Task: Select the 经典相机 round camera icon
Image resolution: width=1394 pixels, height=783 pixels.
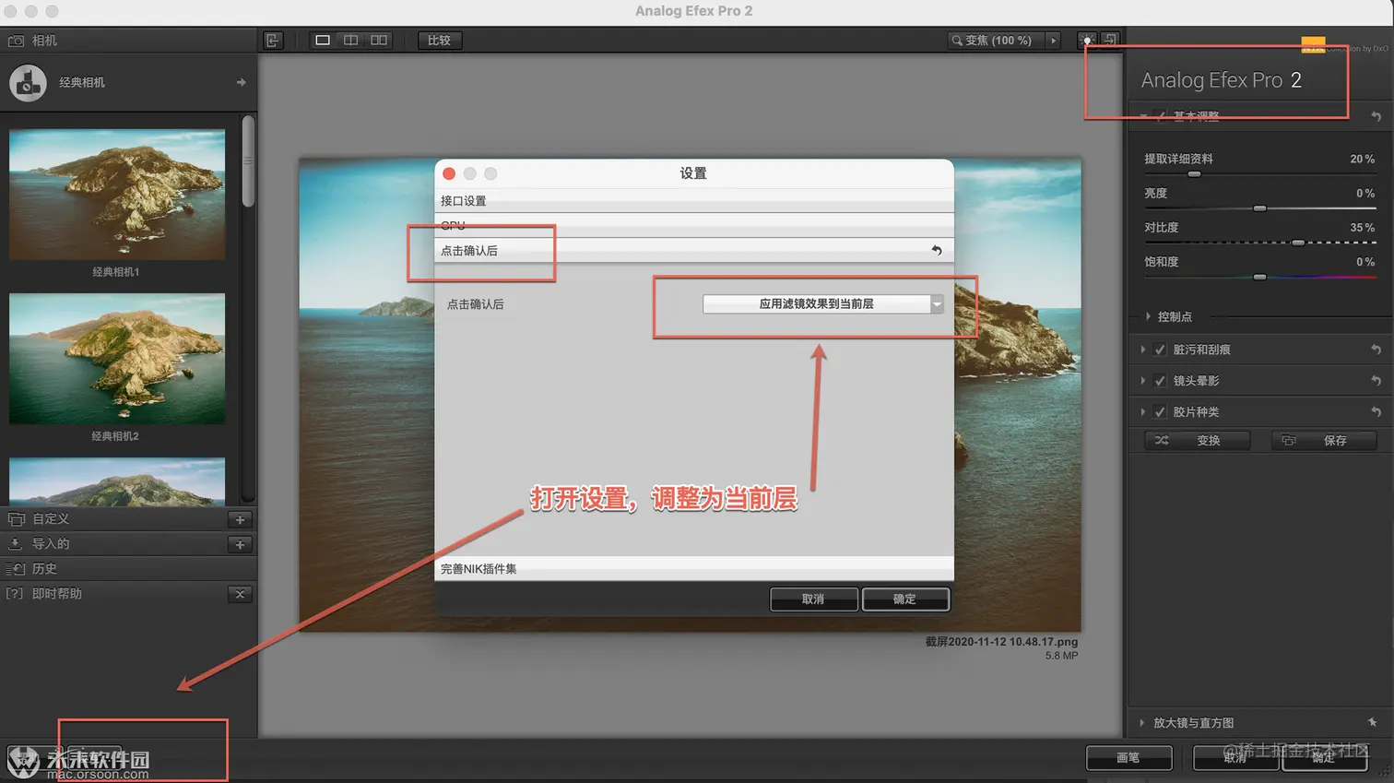Action: (x=28, y=83)
